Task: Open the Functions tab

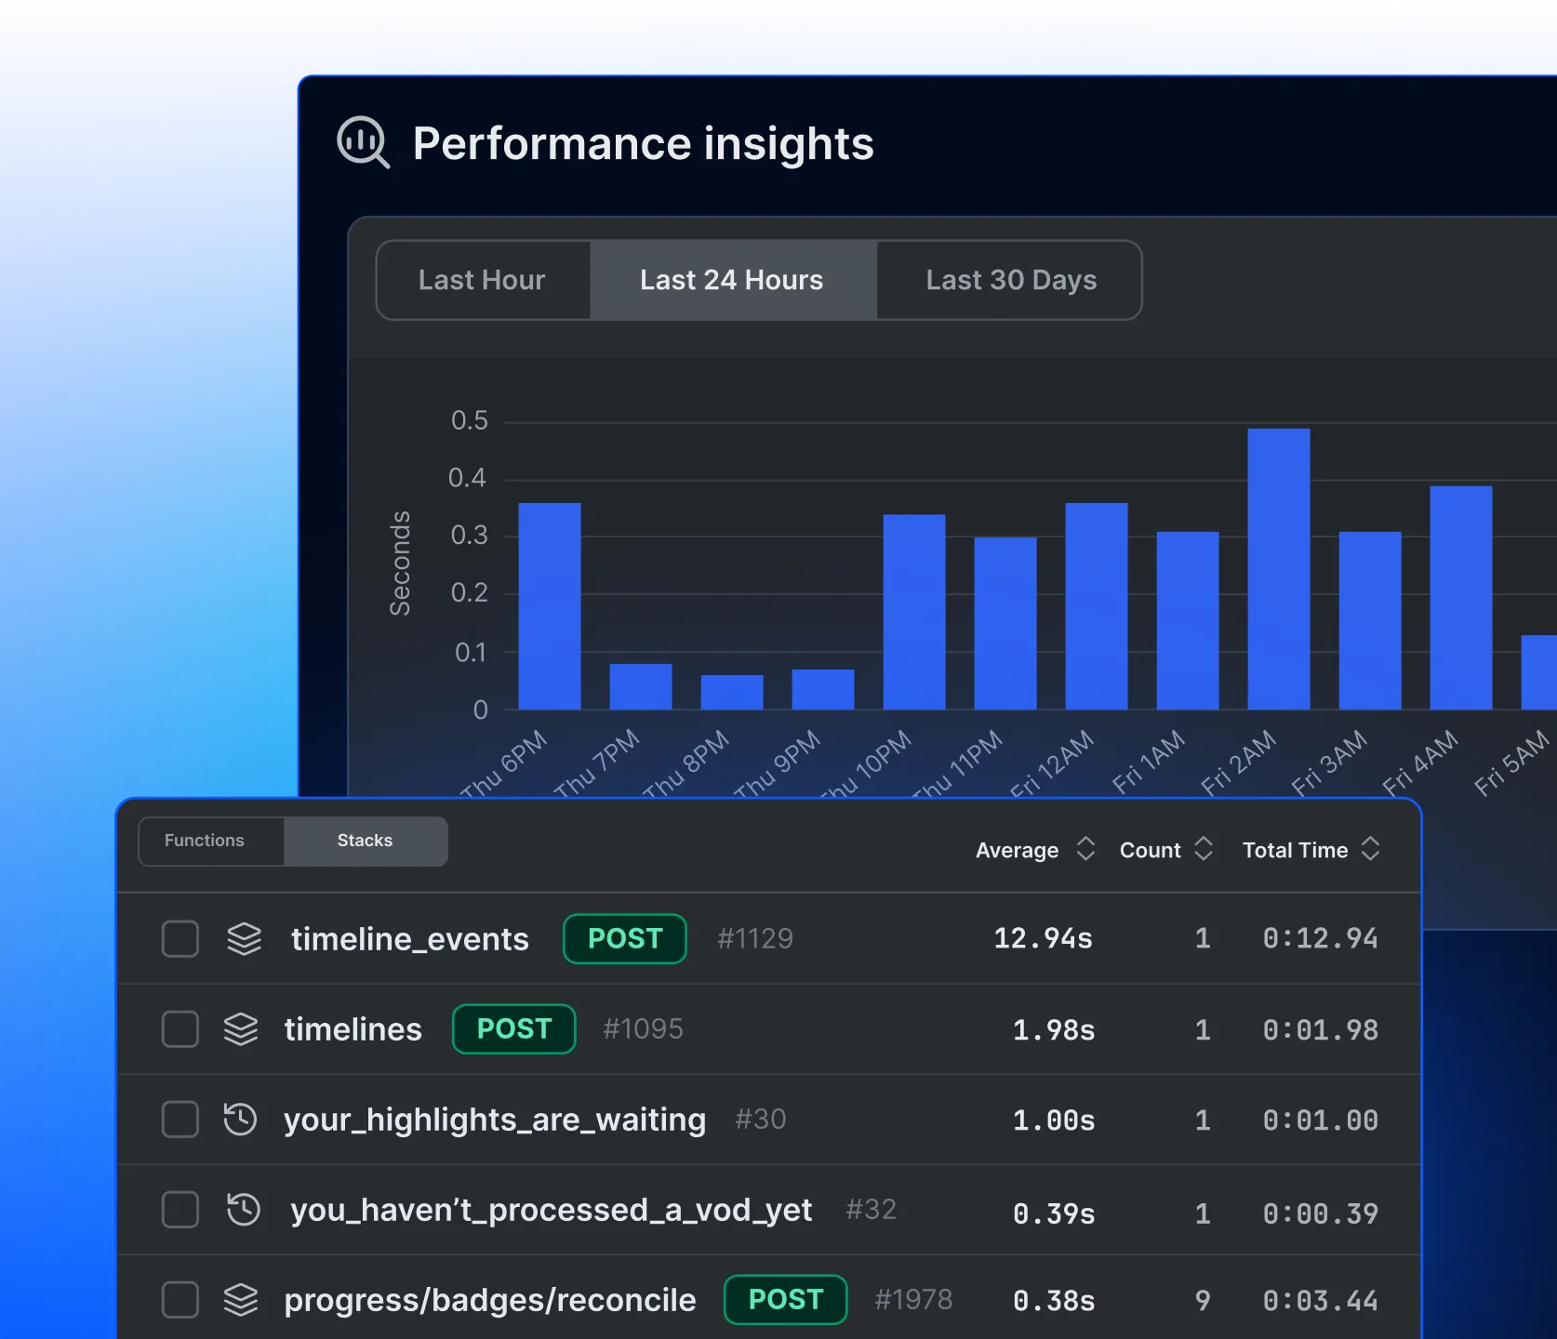Action: (211, 841)
